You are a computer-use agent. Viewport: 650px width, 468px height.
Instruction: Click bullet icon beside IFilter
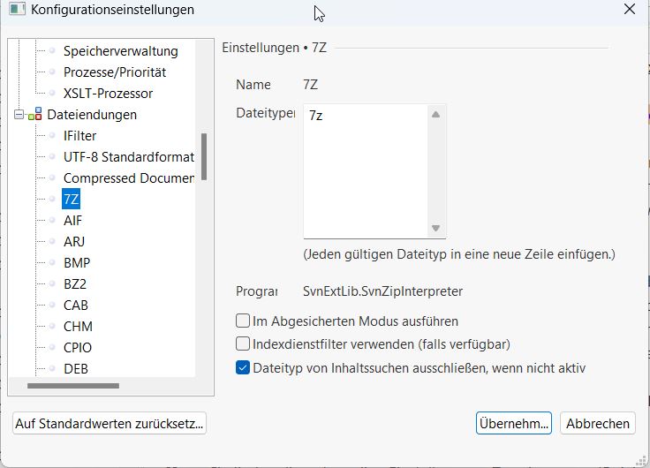pos(52,136)
